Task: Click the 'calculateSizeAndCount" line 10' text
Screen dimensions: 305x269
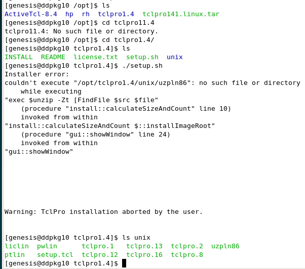Action: (x=168, y=109)
